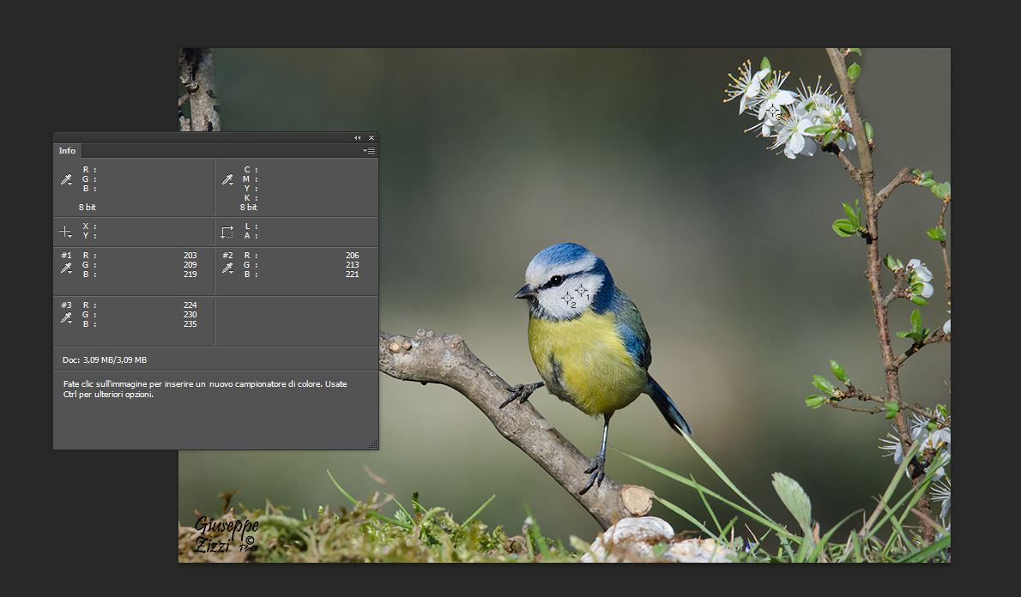Click the Info panel resize grip

point(373,444)
